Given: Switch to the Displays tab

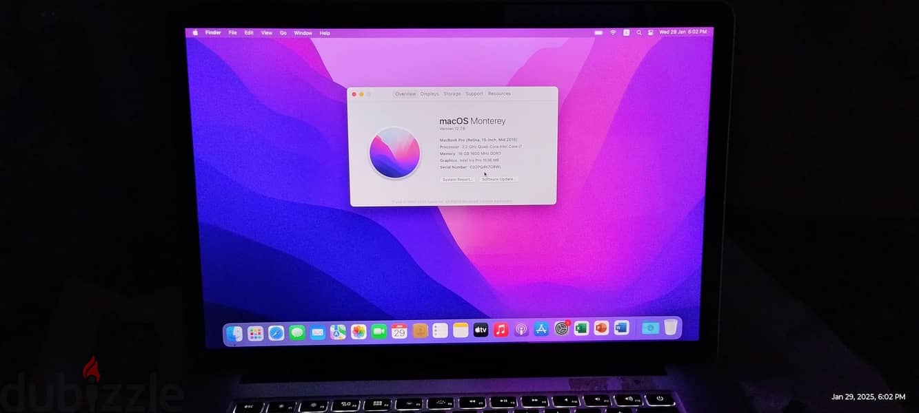Looking at the screenshot, I should tap(430, 94).
